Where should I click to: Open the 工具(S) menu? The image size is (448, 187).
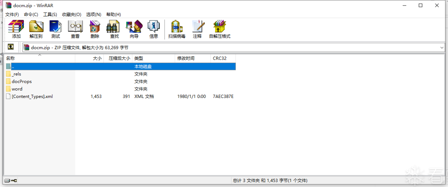(x=50, y=15)
